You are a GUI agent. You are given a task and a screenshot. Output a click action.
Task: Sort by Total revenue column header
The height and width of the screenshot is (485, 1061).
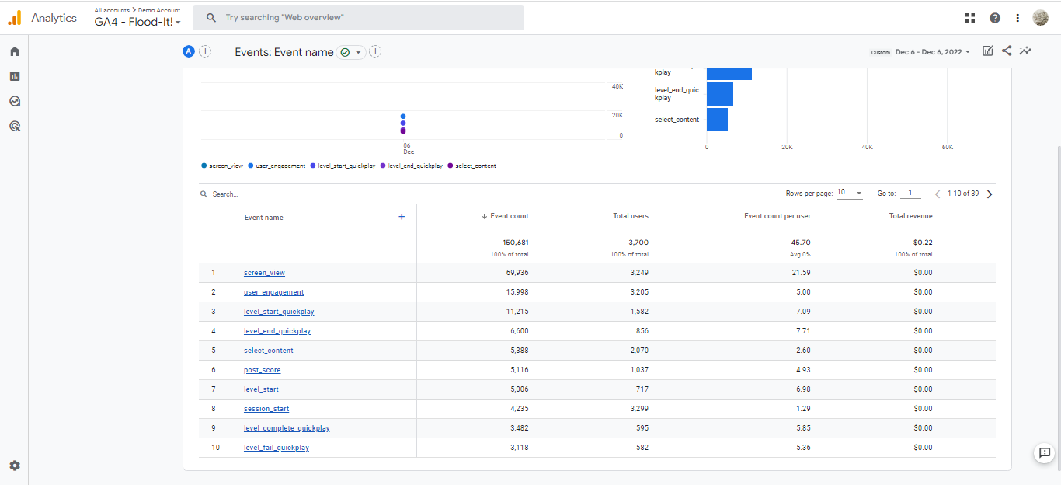pos(911,216)
